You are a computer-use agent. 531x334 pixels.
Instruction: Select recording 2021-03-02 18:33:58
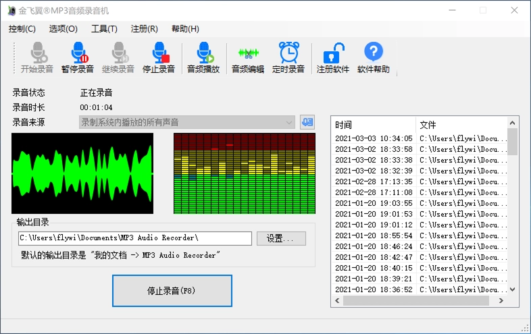pyautogui.click(x=420, y=149)
